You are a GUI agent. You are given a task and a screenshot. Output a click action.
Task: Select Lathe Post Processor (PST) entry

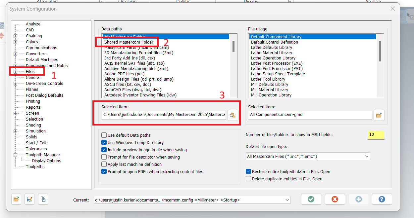pyautogui.click(x=277, y=68)
